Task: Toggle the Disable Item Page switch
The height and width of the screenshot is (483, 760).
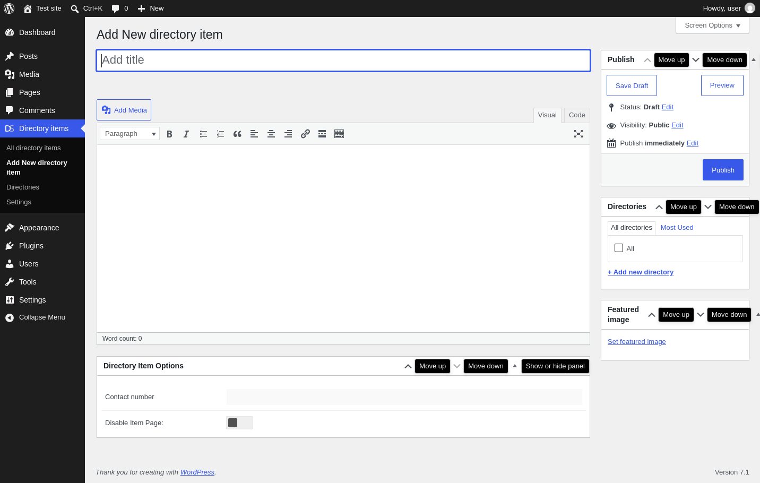Action: (239, 422)
